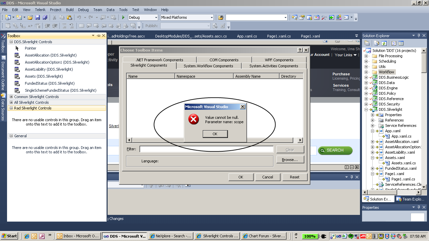
Task: Pin the Toolbox panel with the auto-hide icon
Action: [99, 36]
